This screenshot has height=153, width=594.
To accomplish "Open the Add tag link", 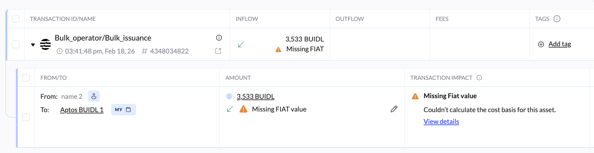I will tap(560, 44).
